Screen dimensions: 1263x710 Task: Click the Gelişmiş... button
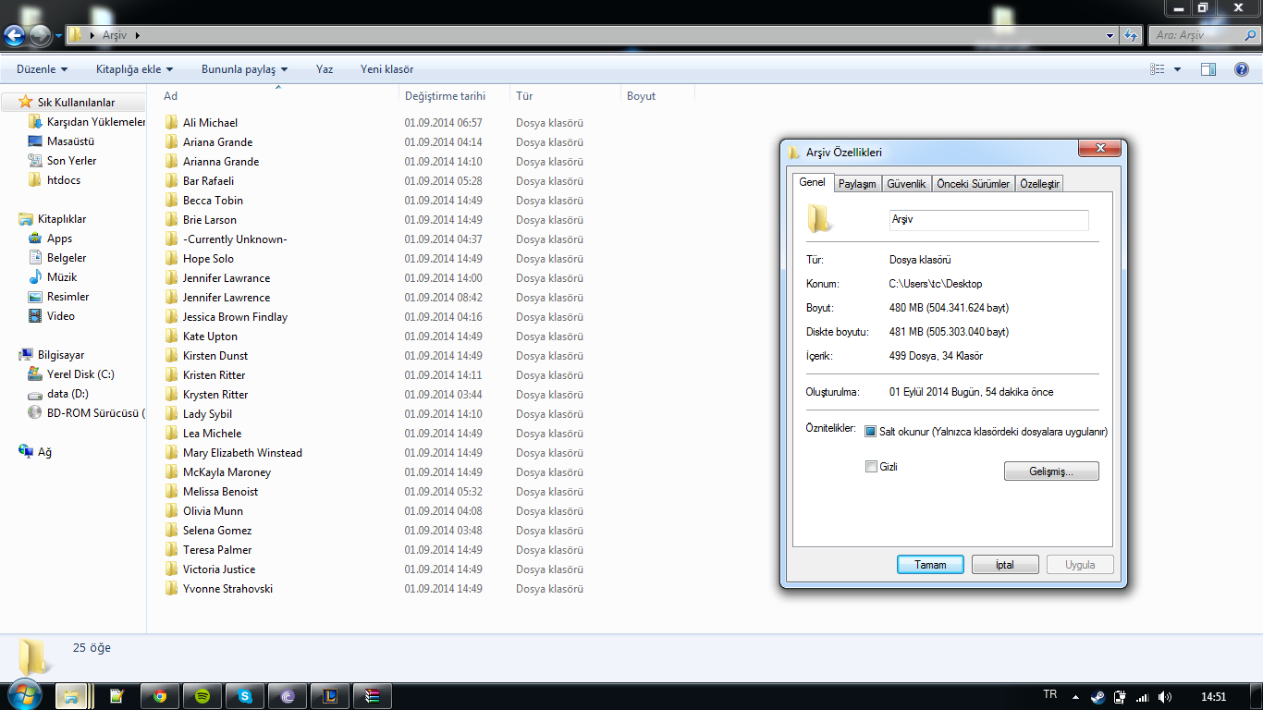[1051, 471]
